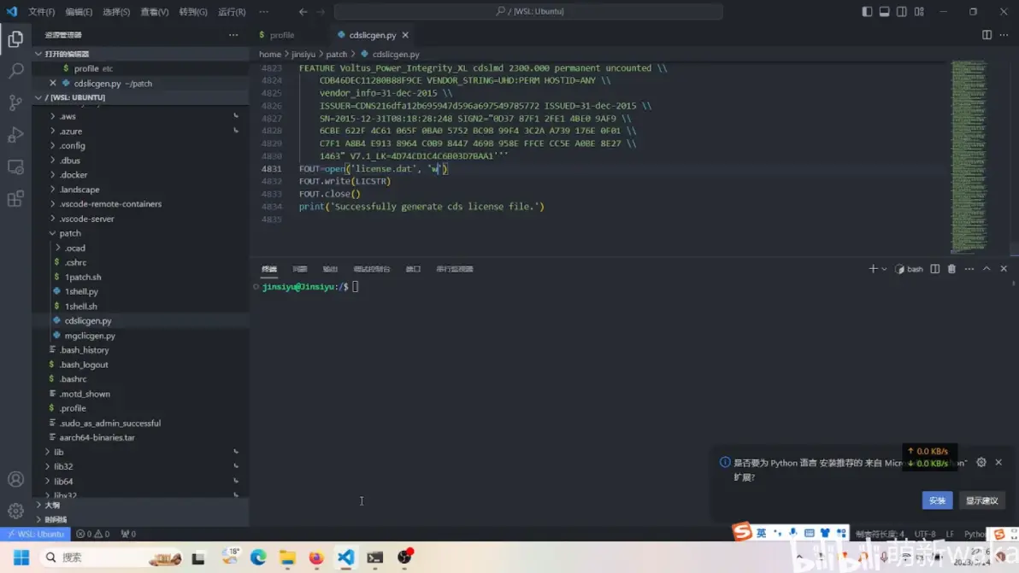Screen dimensions: 1019x573
Task: Click the 显示建议 button
Action: (x=981, y=500)
